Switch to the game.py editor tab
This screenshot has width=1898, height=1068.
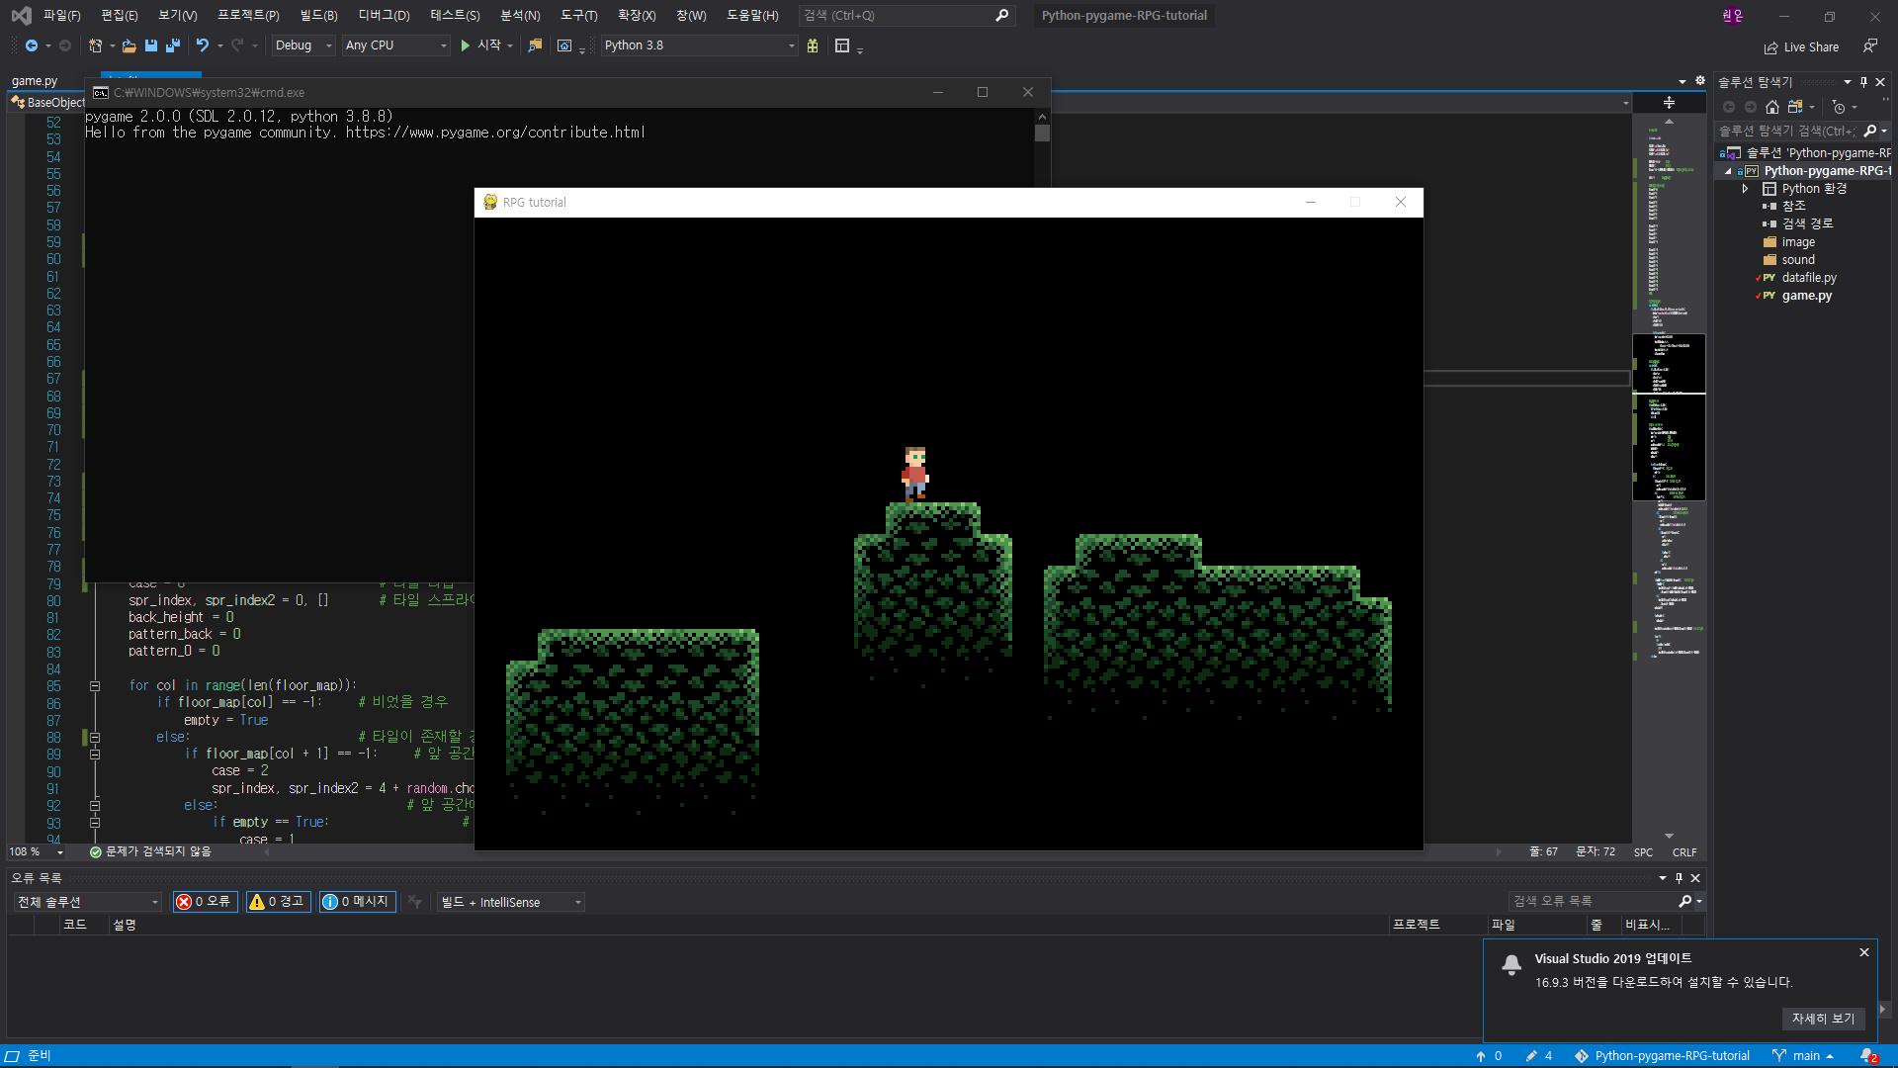(x=35, y=81)
